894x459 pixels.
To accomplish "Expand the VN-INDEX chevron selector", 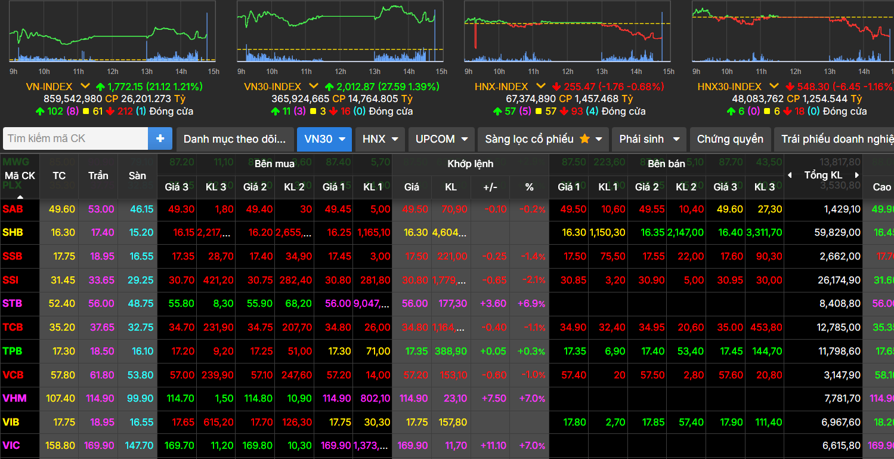I will [85, 87].
